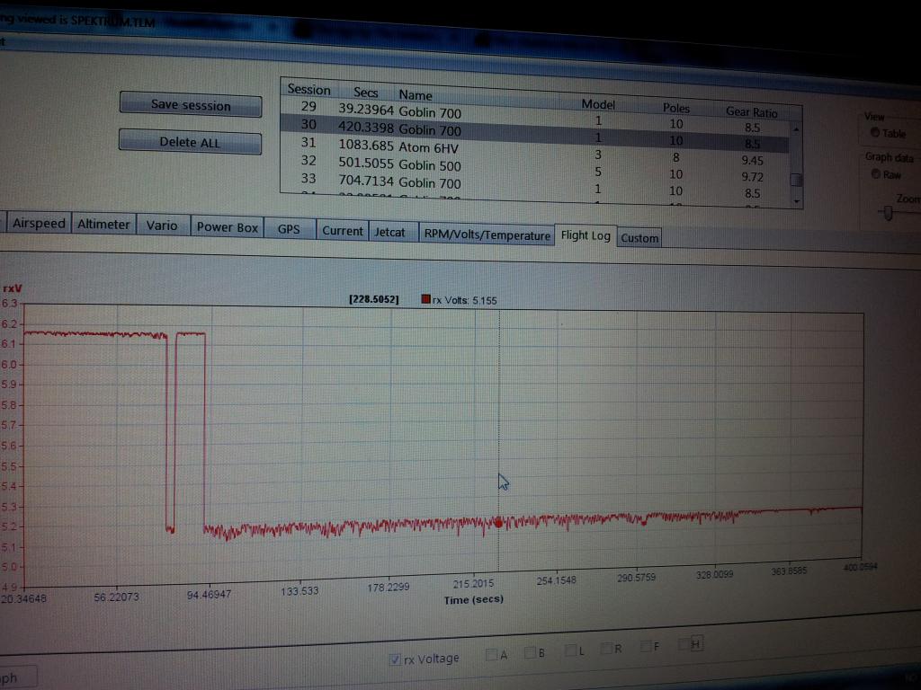Open the RPM/Volts/Temperature tab
Viewport: 921px width, 690px height.
[x=487, y=235]
